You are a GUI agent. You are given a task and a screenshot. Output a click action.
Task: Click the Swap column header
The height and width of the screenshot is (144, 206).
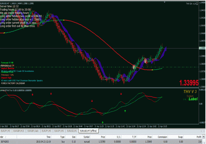181,137
